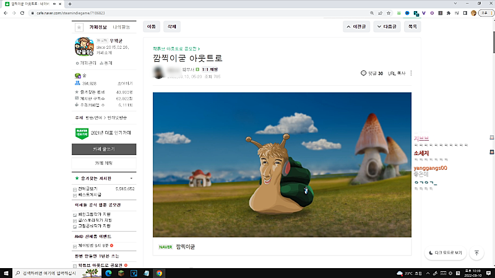Click the 목록 list button

[x=413, y=27]
